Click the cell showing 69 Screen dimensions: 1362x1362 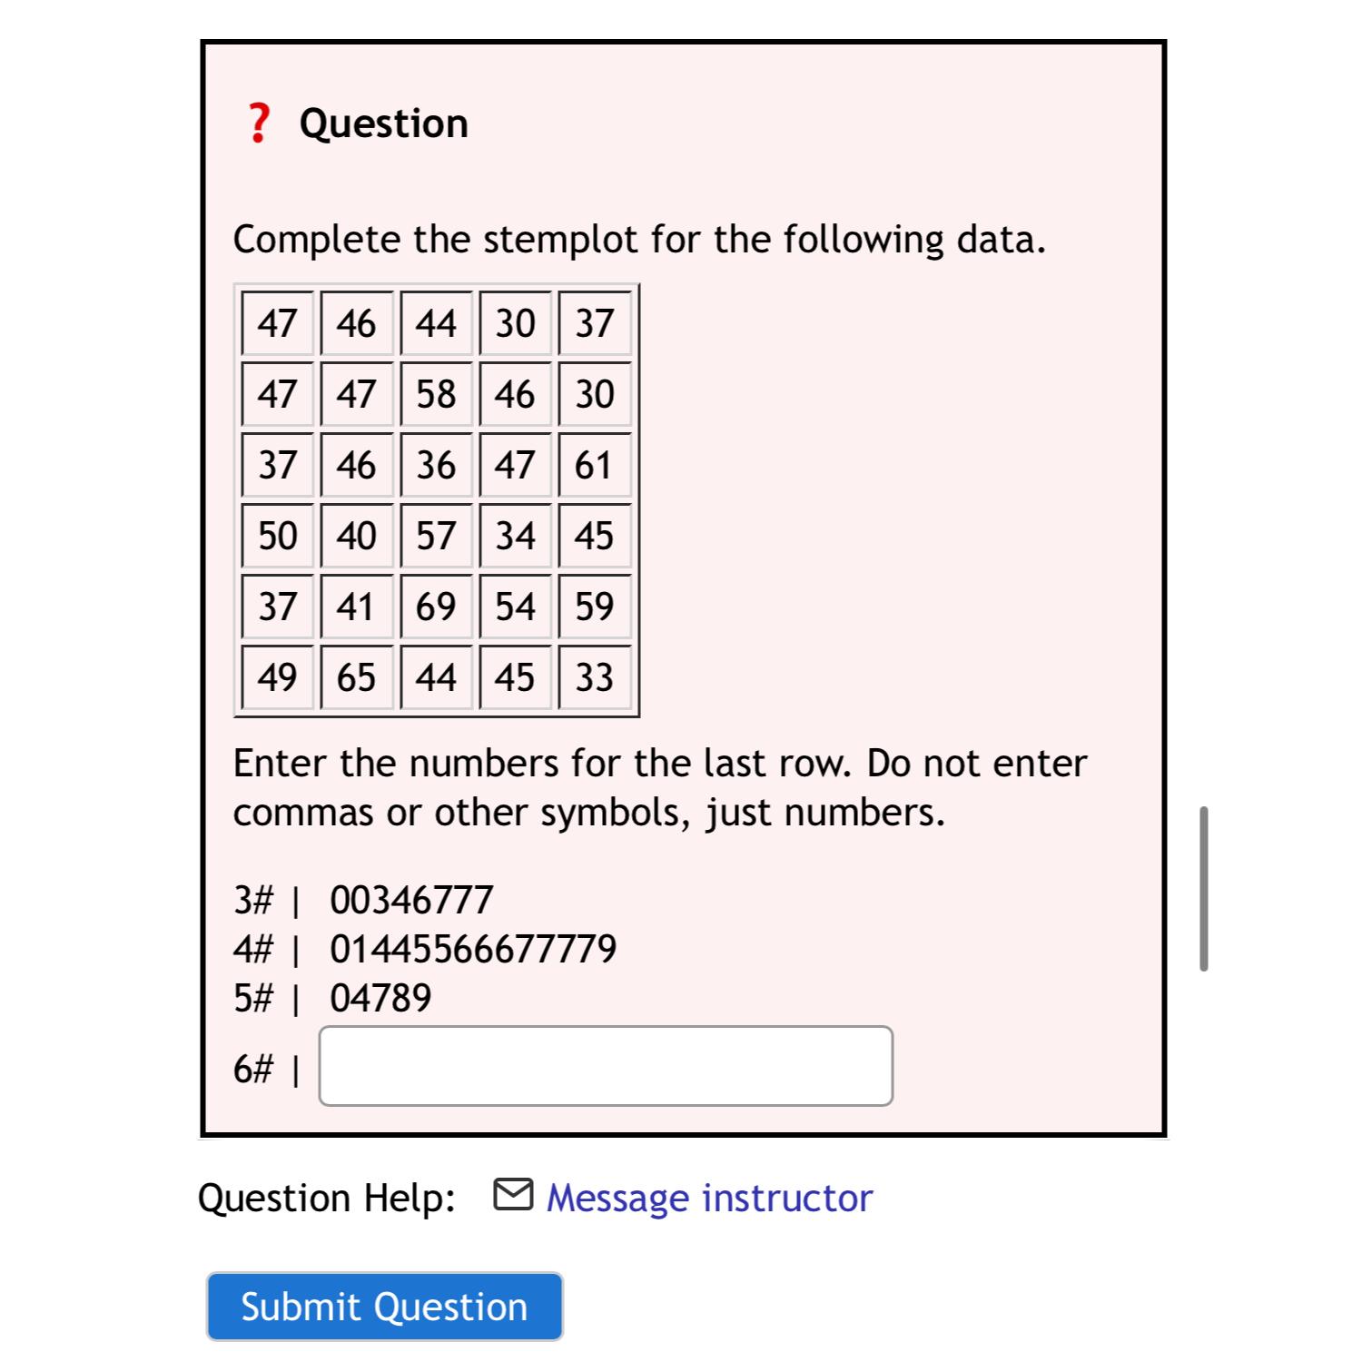coord(437,607)
